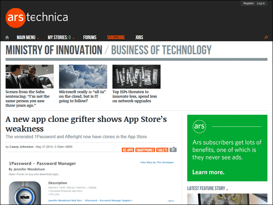Click the 'Description' label
The image size is (273, 205).
(58, 183)
